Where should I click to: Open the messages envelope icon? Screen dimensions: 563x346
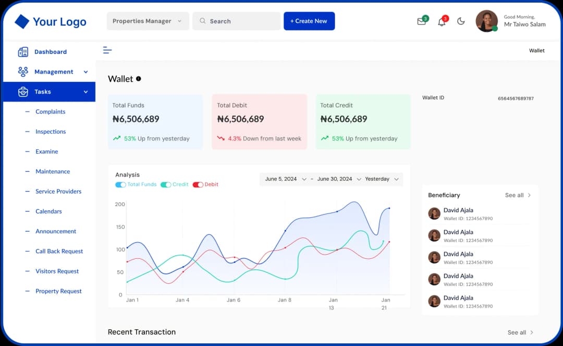(x=421, y=21)
